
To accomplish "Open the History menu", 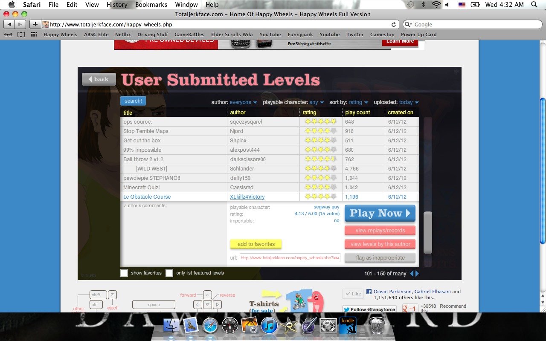I will 117,5.
